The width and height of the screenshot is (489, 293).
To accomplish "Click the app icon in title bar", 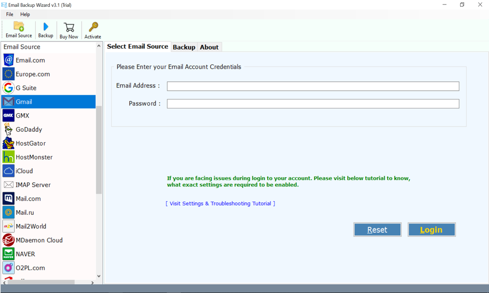I will point(4,5).
